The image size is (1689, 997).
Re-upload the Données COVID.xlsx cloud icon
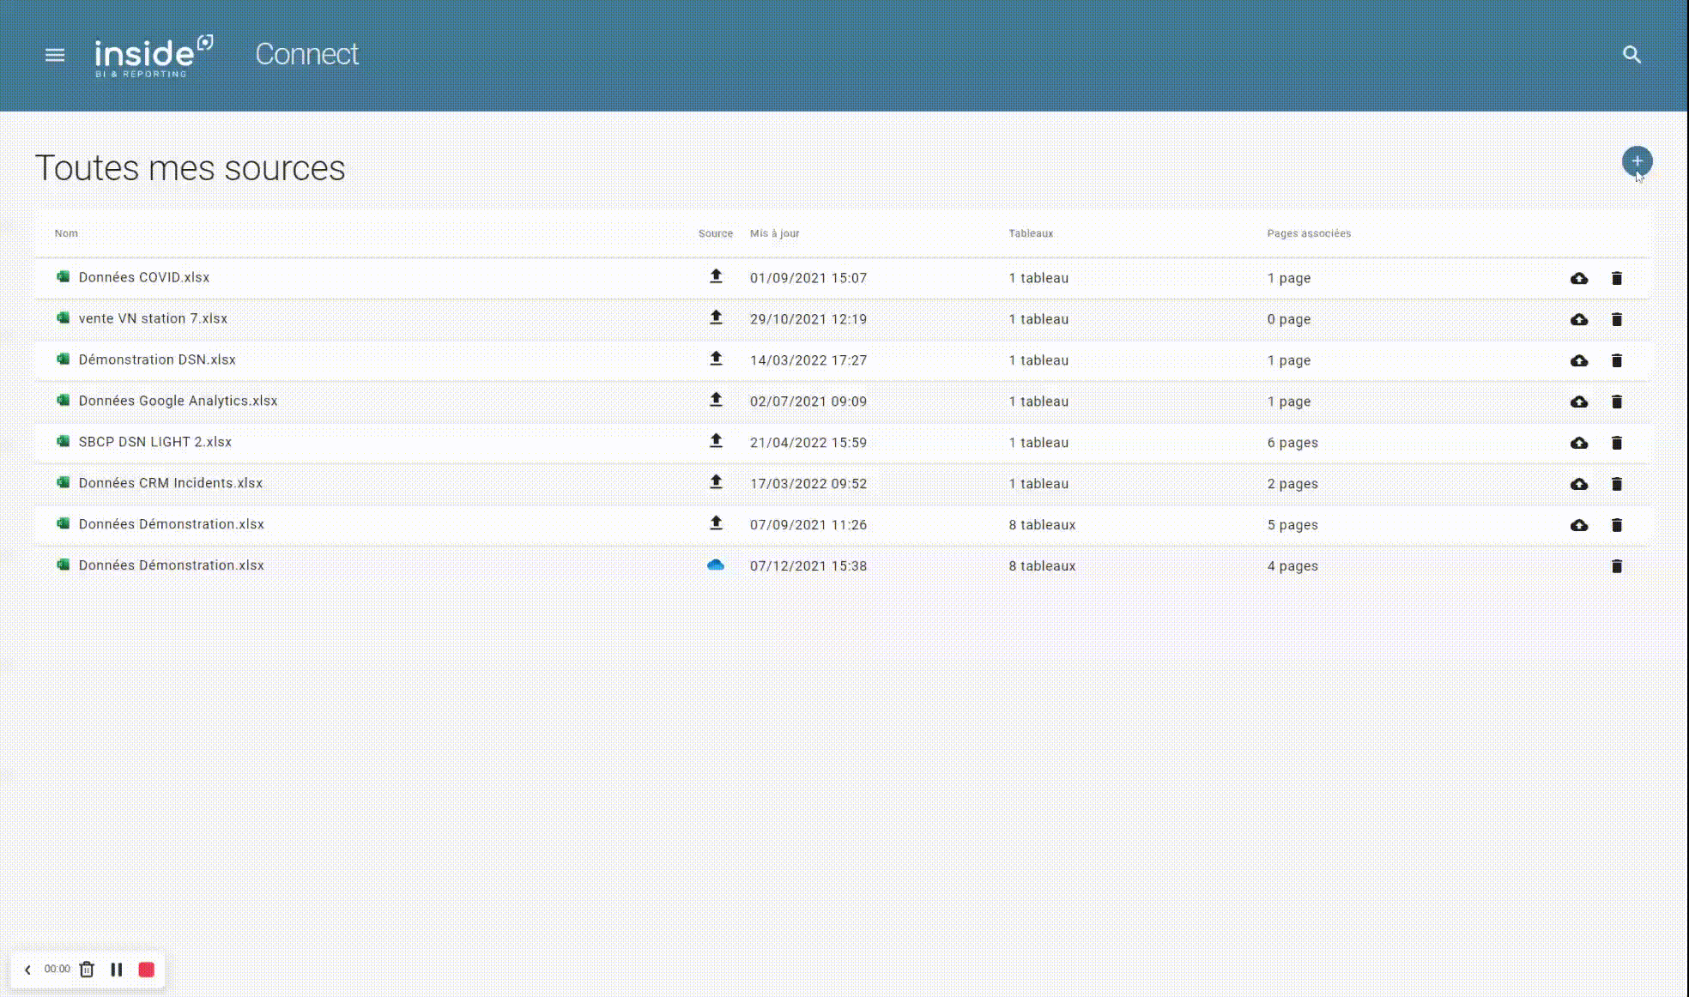point(1579,278)
